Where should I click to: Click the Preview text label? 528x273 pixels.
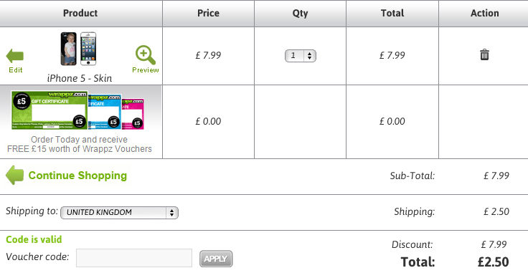146,70
